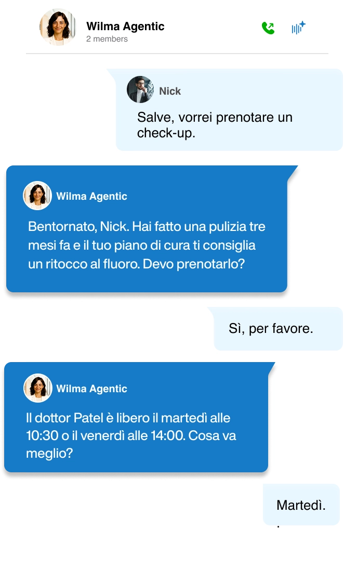
Task: View the 2 members list
Action: click(107, 39)
